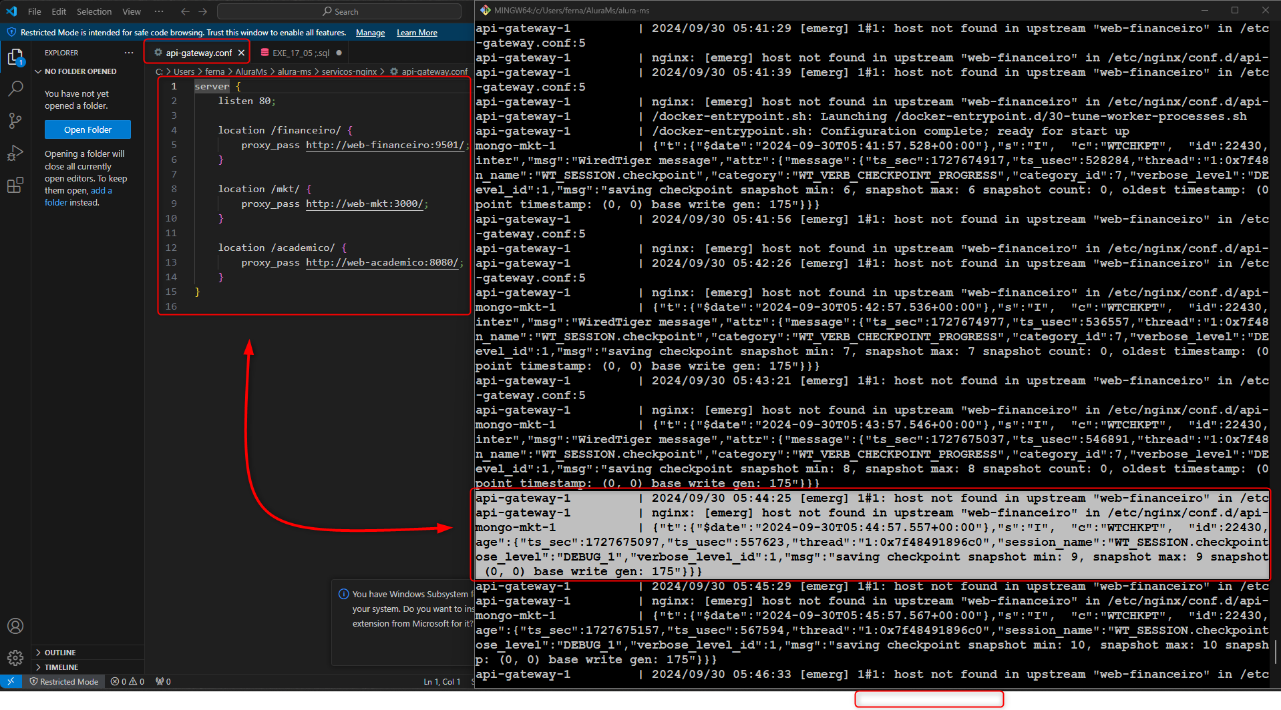The height and width of the screenshot is (710, 1281).
Task: Click Ln 1, Col 1 in status bar
Action: pyautogui.click(x=442, y=681)
